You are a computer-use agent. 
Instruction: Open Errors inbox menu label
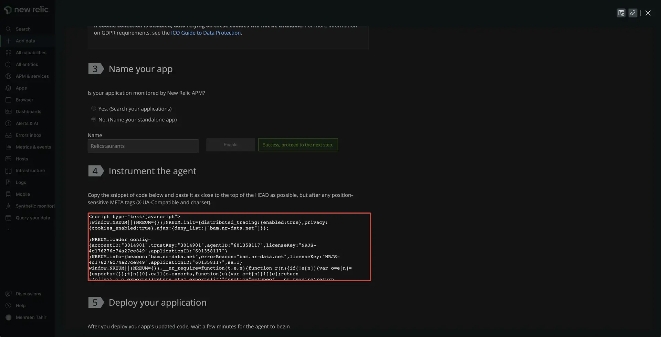pos(29,135)
